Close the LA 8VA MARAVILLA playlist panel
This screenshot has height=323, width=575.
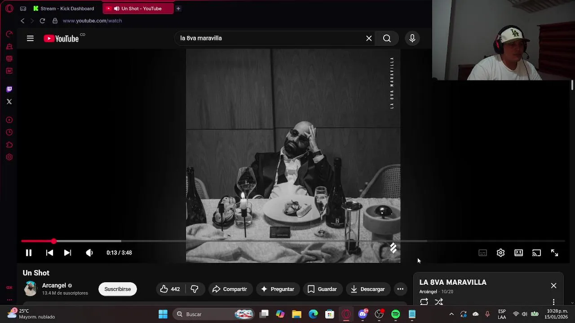553,286
